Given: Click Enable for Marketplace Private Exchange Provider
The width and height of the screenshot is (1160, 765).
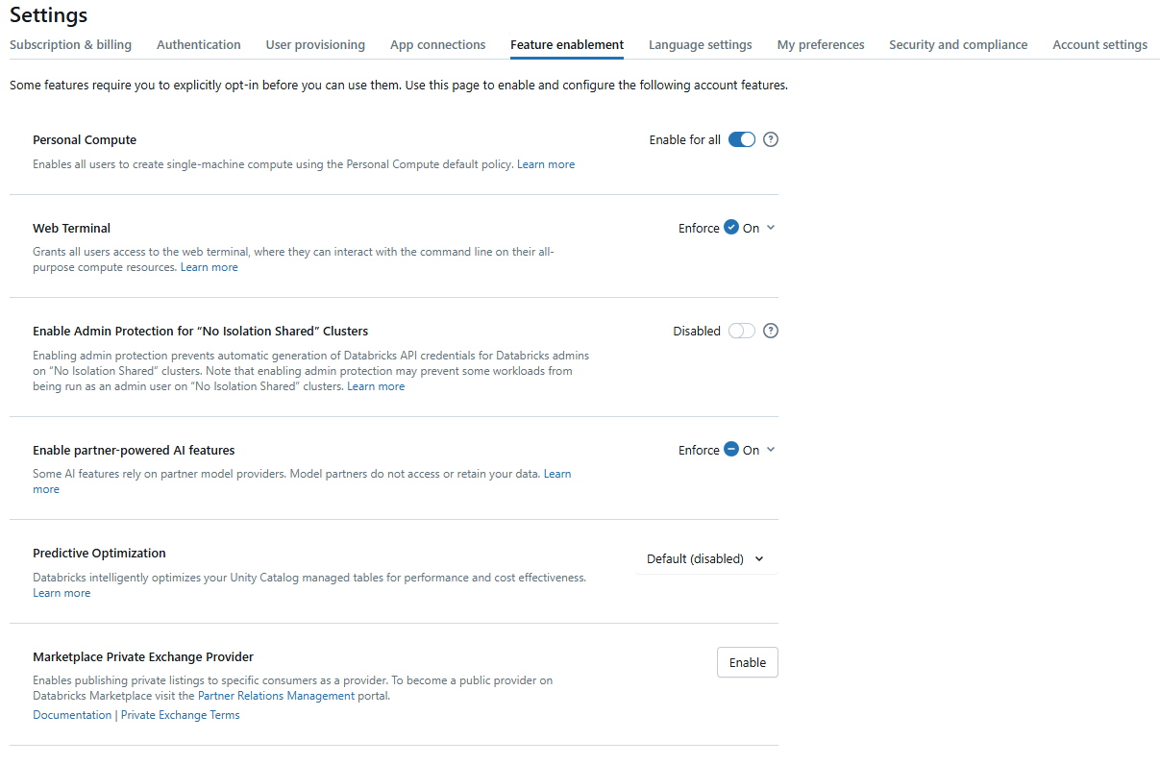Looking at the screenshot, I should click(747, 662).
